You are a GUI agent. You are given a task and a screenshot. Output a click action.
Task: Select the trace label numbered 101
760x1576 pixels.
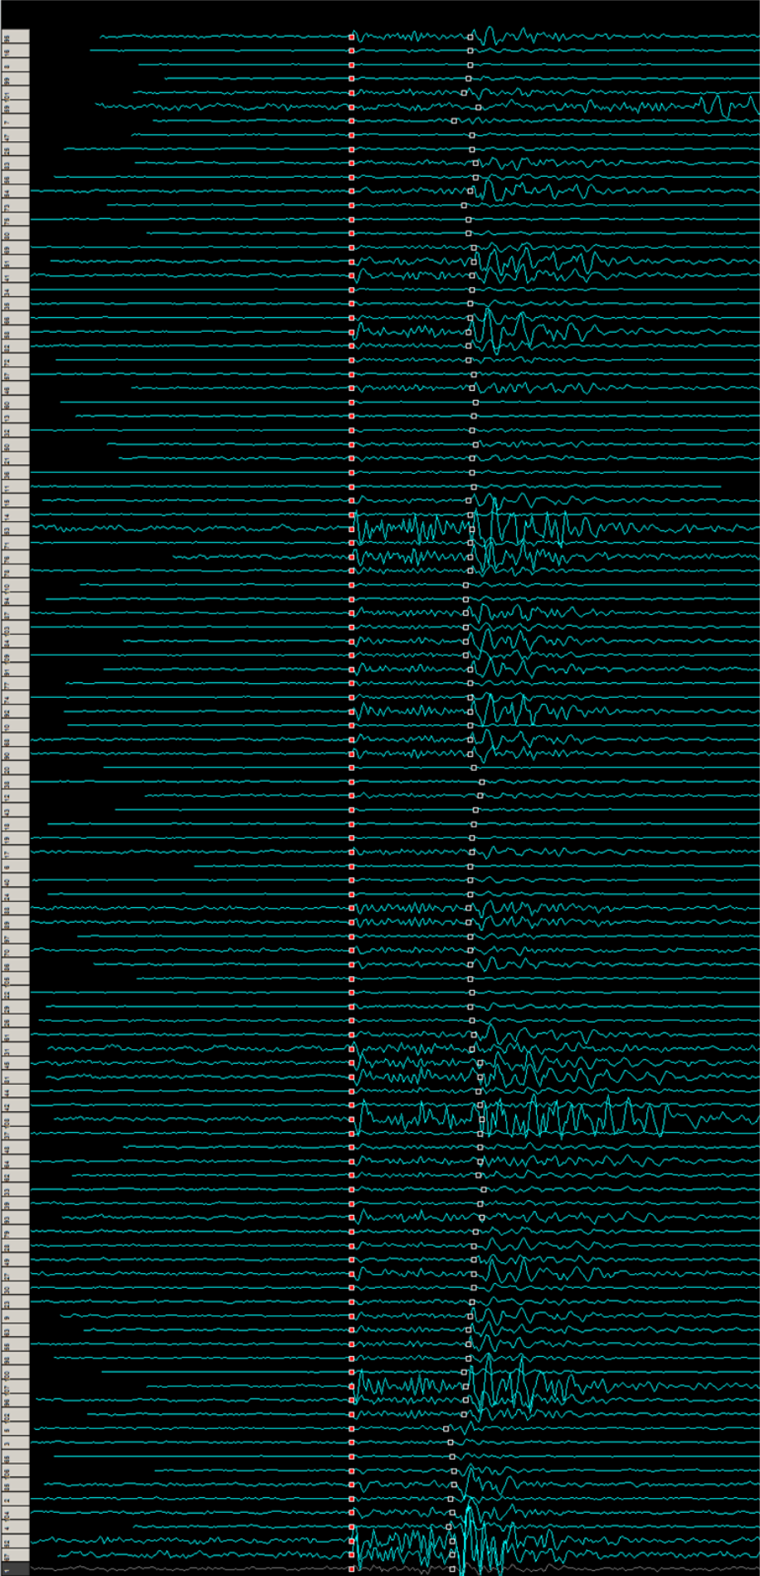pyautogui.click(x=15, y=92)
